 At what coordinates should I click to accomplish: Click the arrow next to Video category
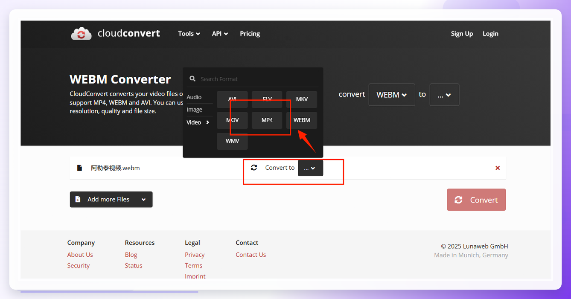(208, 122)
